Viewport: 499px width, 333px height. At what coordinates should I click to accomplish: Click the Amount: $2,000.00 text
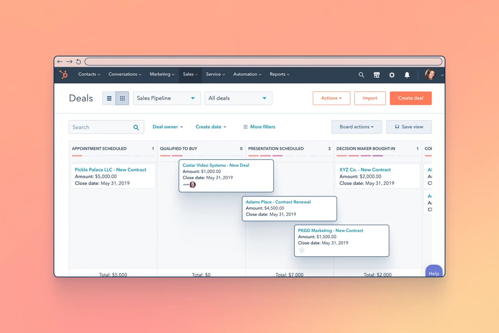pyautogui.click(x=361, y=177)
